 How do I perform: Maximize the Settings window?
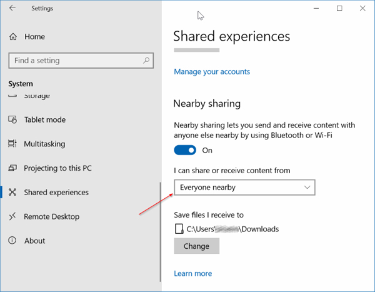click(339, 9)
